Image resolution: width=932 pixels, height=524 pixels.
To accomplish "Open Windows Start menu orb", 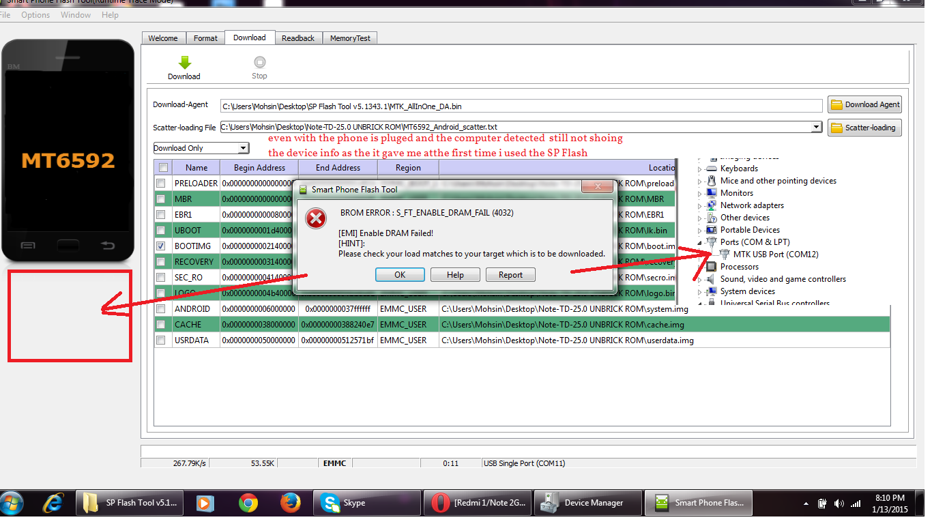I will [x=12, y=504].
